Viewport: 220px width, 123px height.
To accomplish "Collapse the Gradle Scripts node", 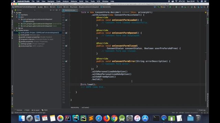I will click(x=14, y=30).
